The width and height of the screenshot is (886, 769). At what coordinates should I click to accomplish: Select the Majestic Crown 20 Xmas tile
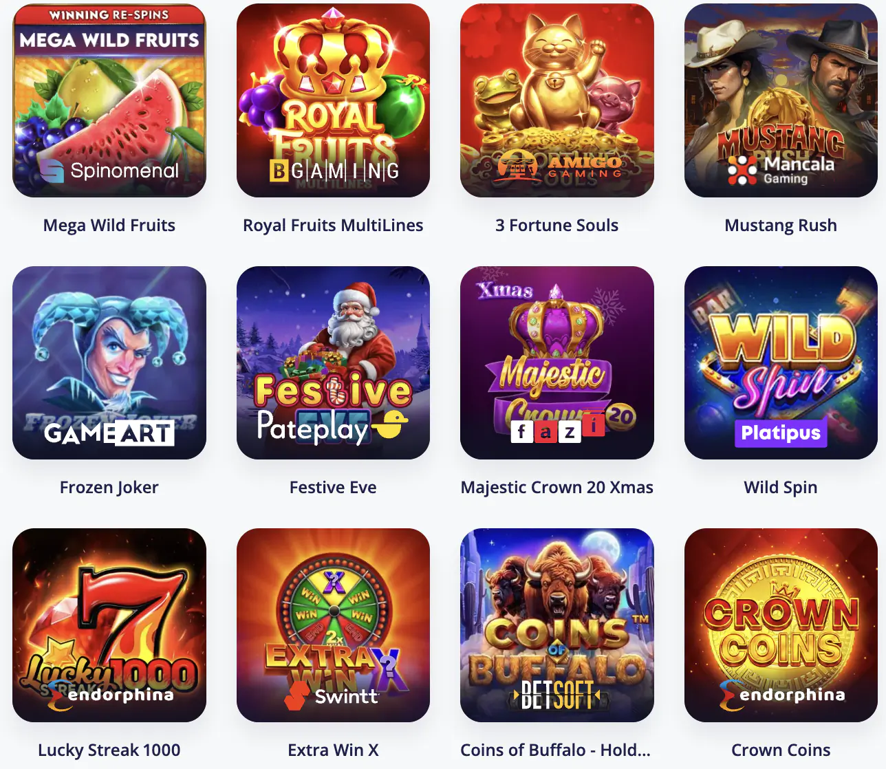(557, 362)
